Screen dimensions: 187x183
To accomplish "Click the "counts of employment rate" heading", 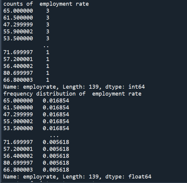I will click(x=46, y=4).
